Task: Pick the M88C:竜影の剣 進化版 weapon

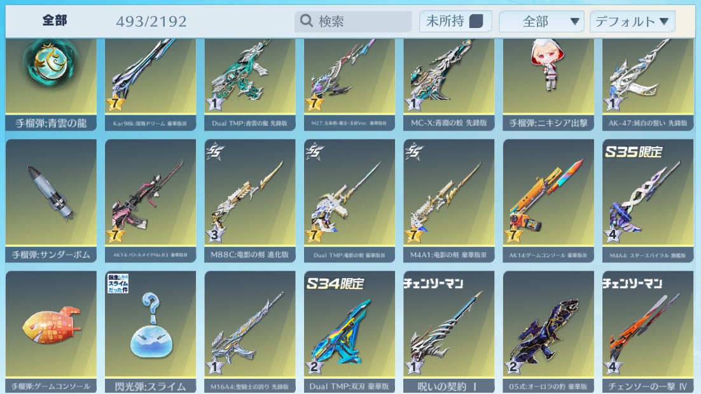Action: click(x=250, y=201)
